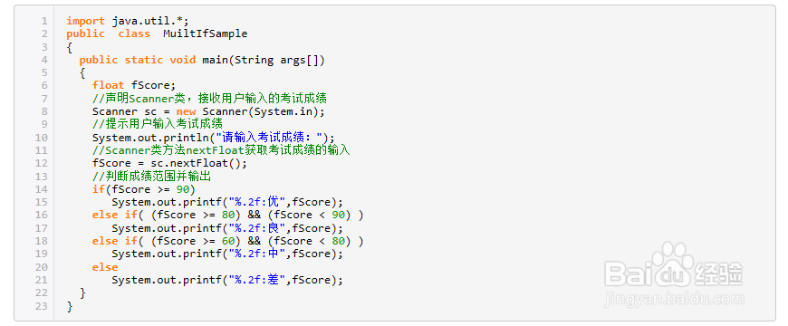Click the MuiltIfSample class name
The width and height of the screenshot is (788, 326).
(x=205, y=34)
